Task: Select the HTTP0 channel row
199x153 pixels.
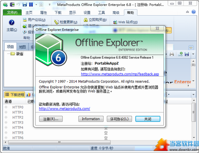Action: click(x=18, y=107)
